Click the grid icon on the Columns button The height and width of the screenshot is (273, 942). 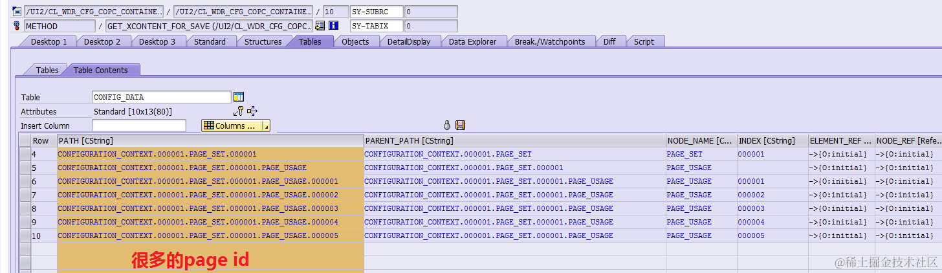(x=208, y=126)
